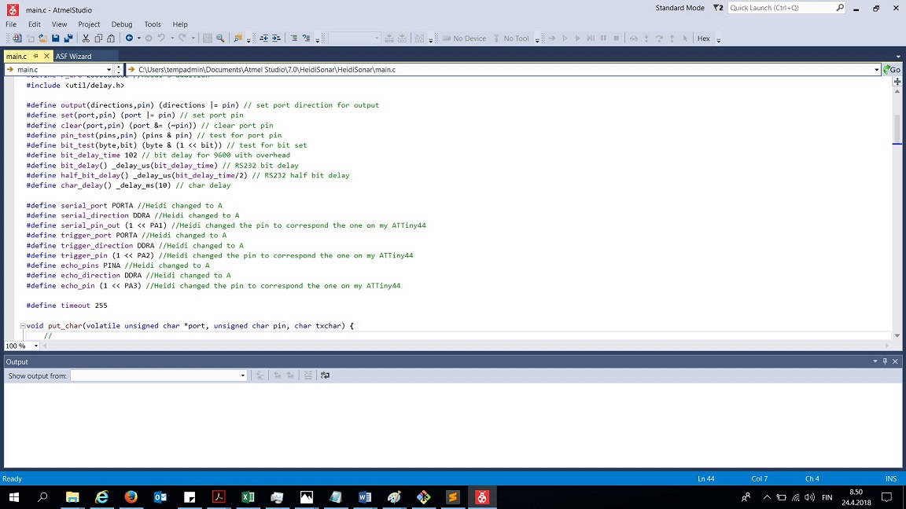Open the 100 % zoom dropdown
Image resolution: width=906 pixels, height=509 pixels.
(x=36, y=346)
